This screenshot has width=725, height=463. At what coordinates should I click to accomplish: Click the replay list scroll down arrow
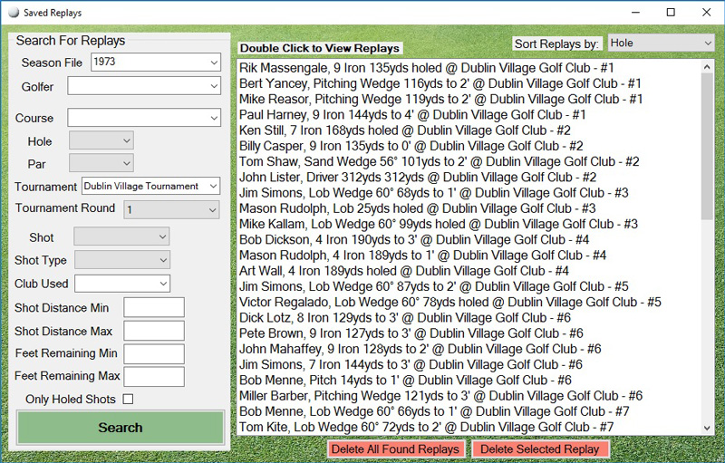pos(708,429)
